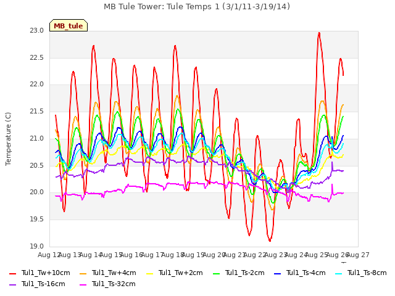Click the blue Tul1_Ts-4cm legend swatch
Viewport: 395px width, 296px height.
click(277, 273)
